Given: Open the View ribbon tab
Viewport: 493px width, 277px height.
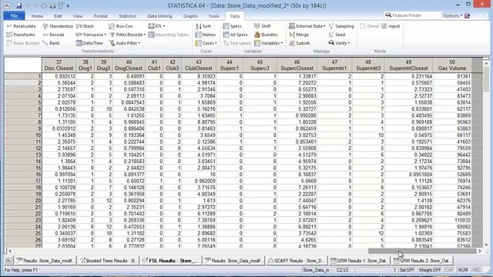Looking at the screenshot, I should [x=78, y=15].
